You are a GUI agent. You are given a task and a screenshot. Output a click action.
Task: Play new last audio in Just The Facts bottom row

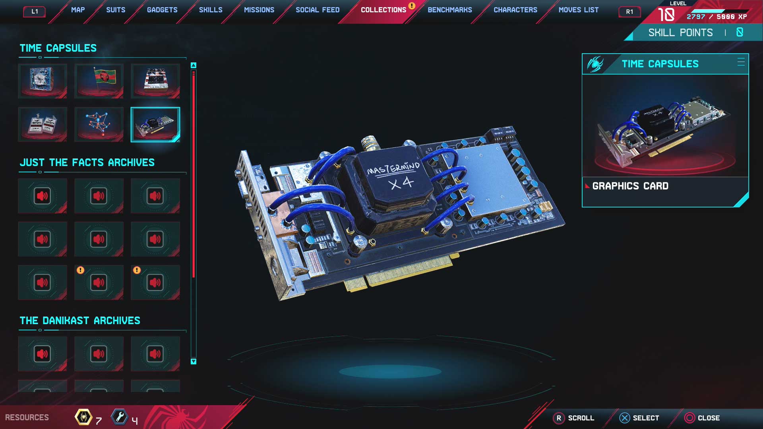155,282
